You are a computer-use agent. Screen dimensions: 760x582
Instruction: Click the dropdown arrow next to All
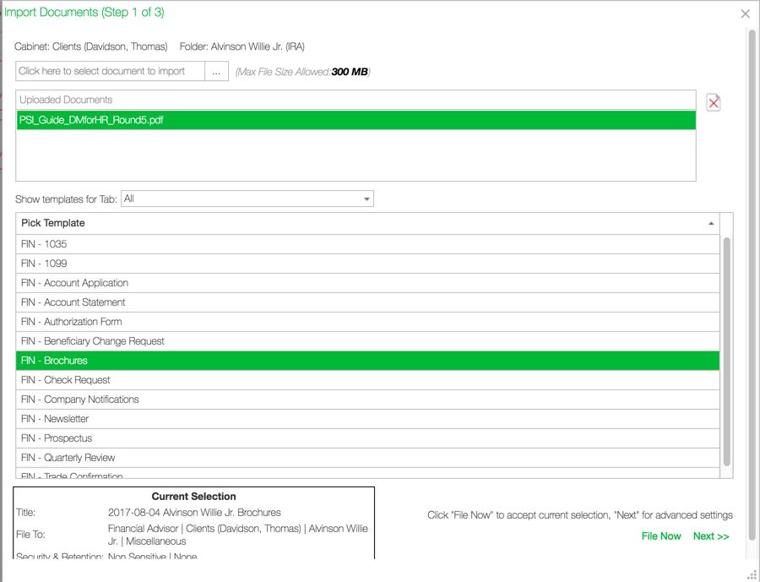[366, 199]
